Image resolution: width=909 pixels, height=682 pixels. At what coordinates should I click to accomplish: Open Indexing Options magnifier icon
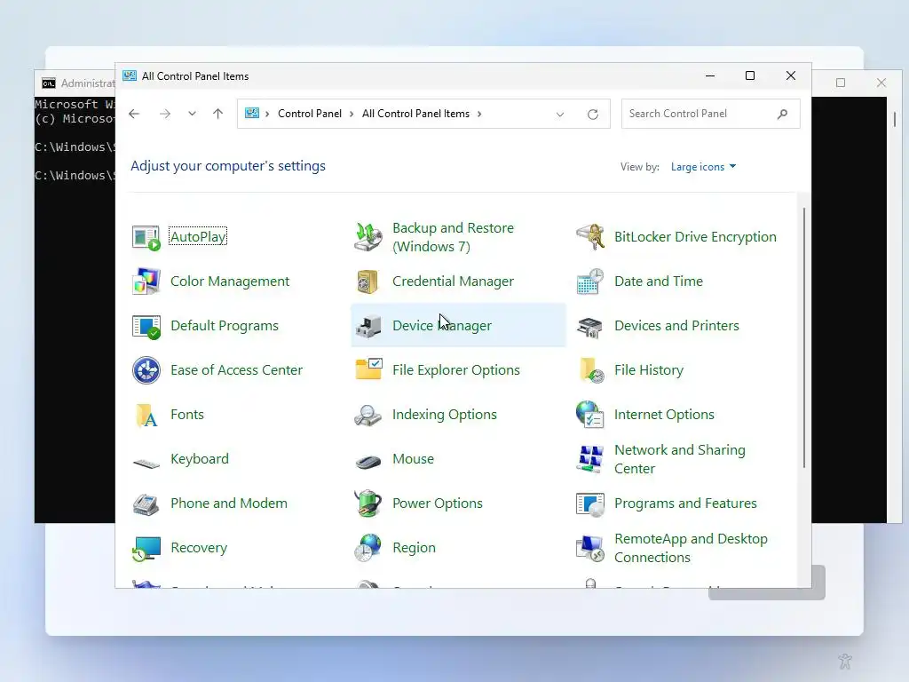(x=368, y=415)
